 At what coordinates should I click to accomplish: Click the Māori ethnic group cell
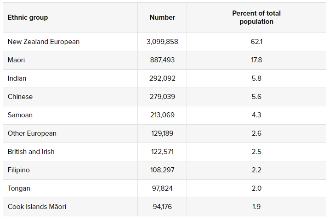[17, 60]
